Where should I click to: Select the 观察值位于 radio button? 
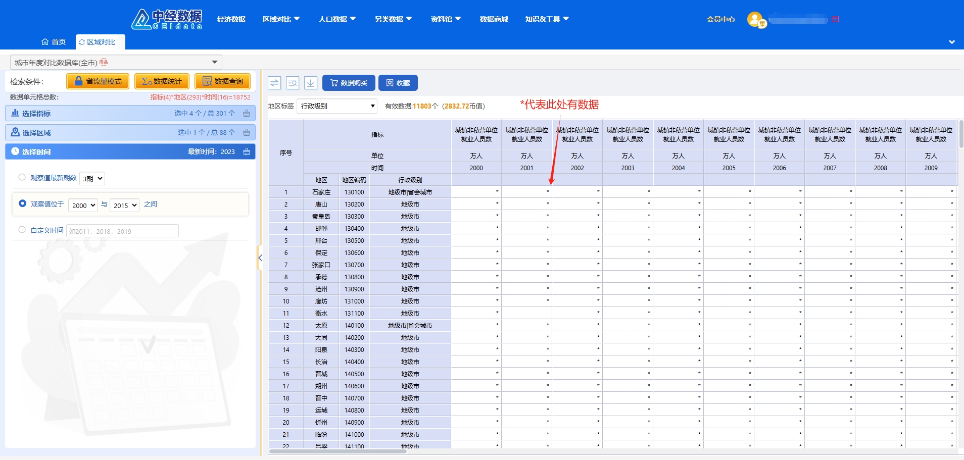tap(22, 203)
